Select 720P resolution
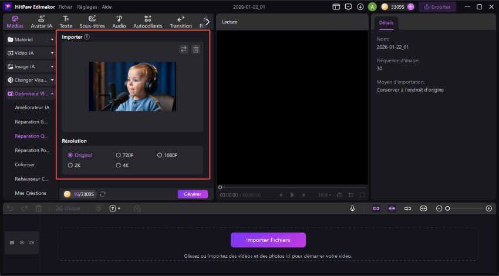 [x=124, y=155]
